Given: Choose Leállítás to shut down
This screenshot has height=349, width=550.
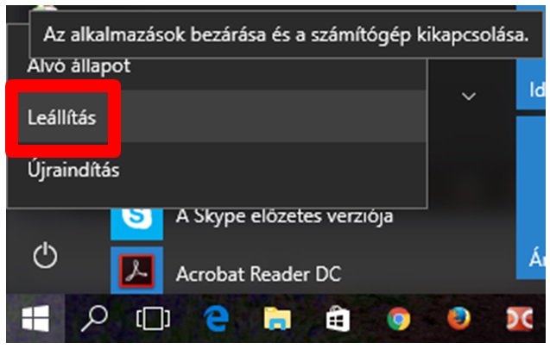Looking at the screenshot, I should click(x=217, y=116).
